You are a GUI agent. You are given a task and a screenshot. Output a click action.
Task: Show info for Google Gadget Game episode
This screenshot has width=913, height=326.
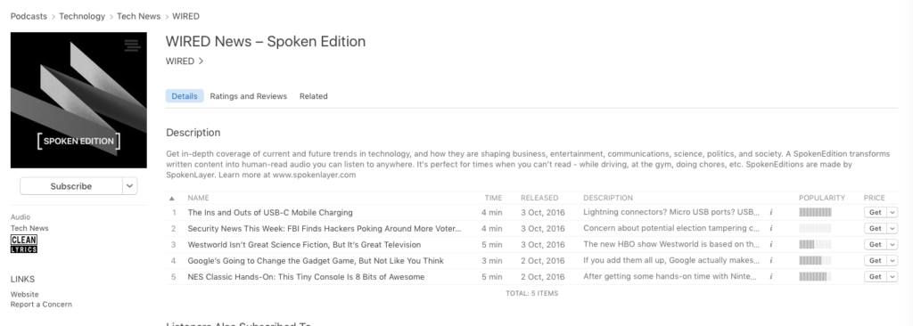[771, 261]
